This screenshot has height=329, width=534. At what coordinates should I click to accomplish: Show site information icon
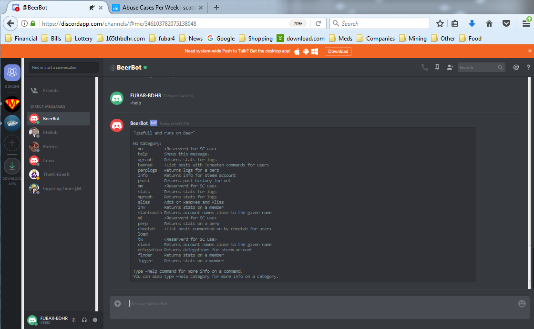[24, 23]
